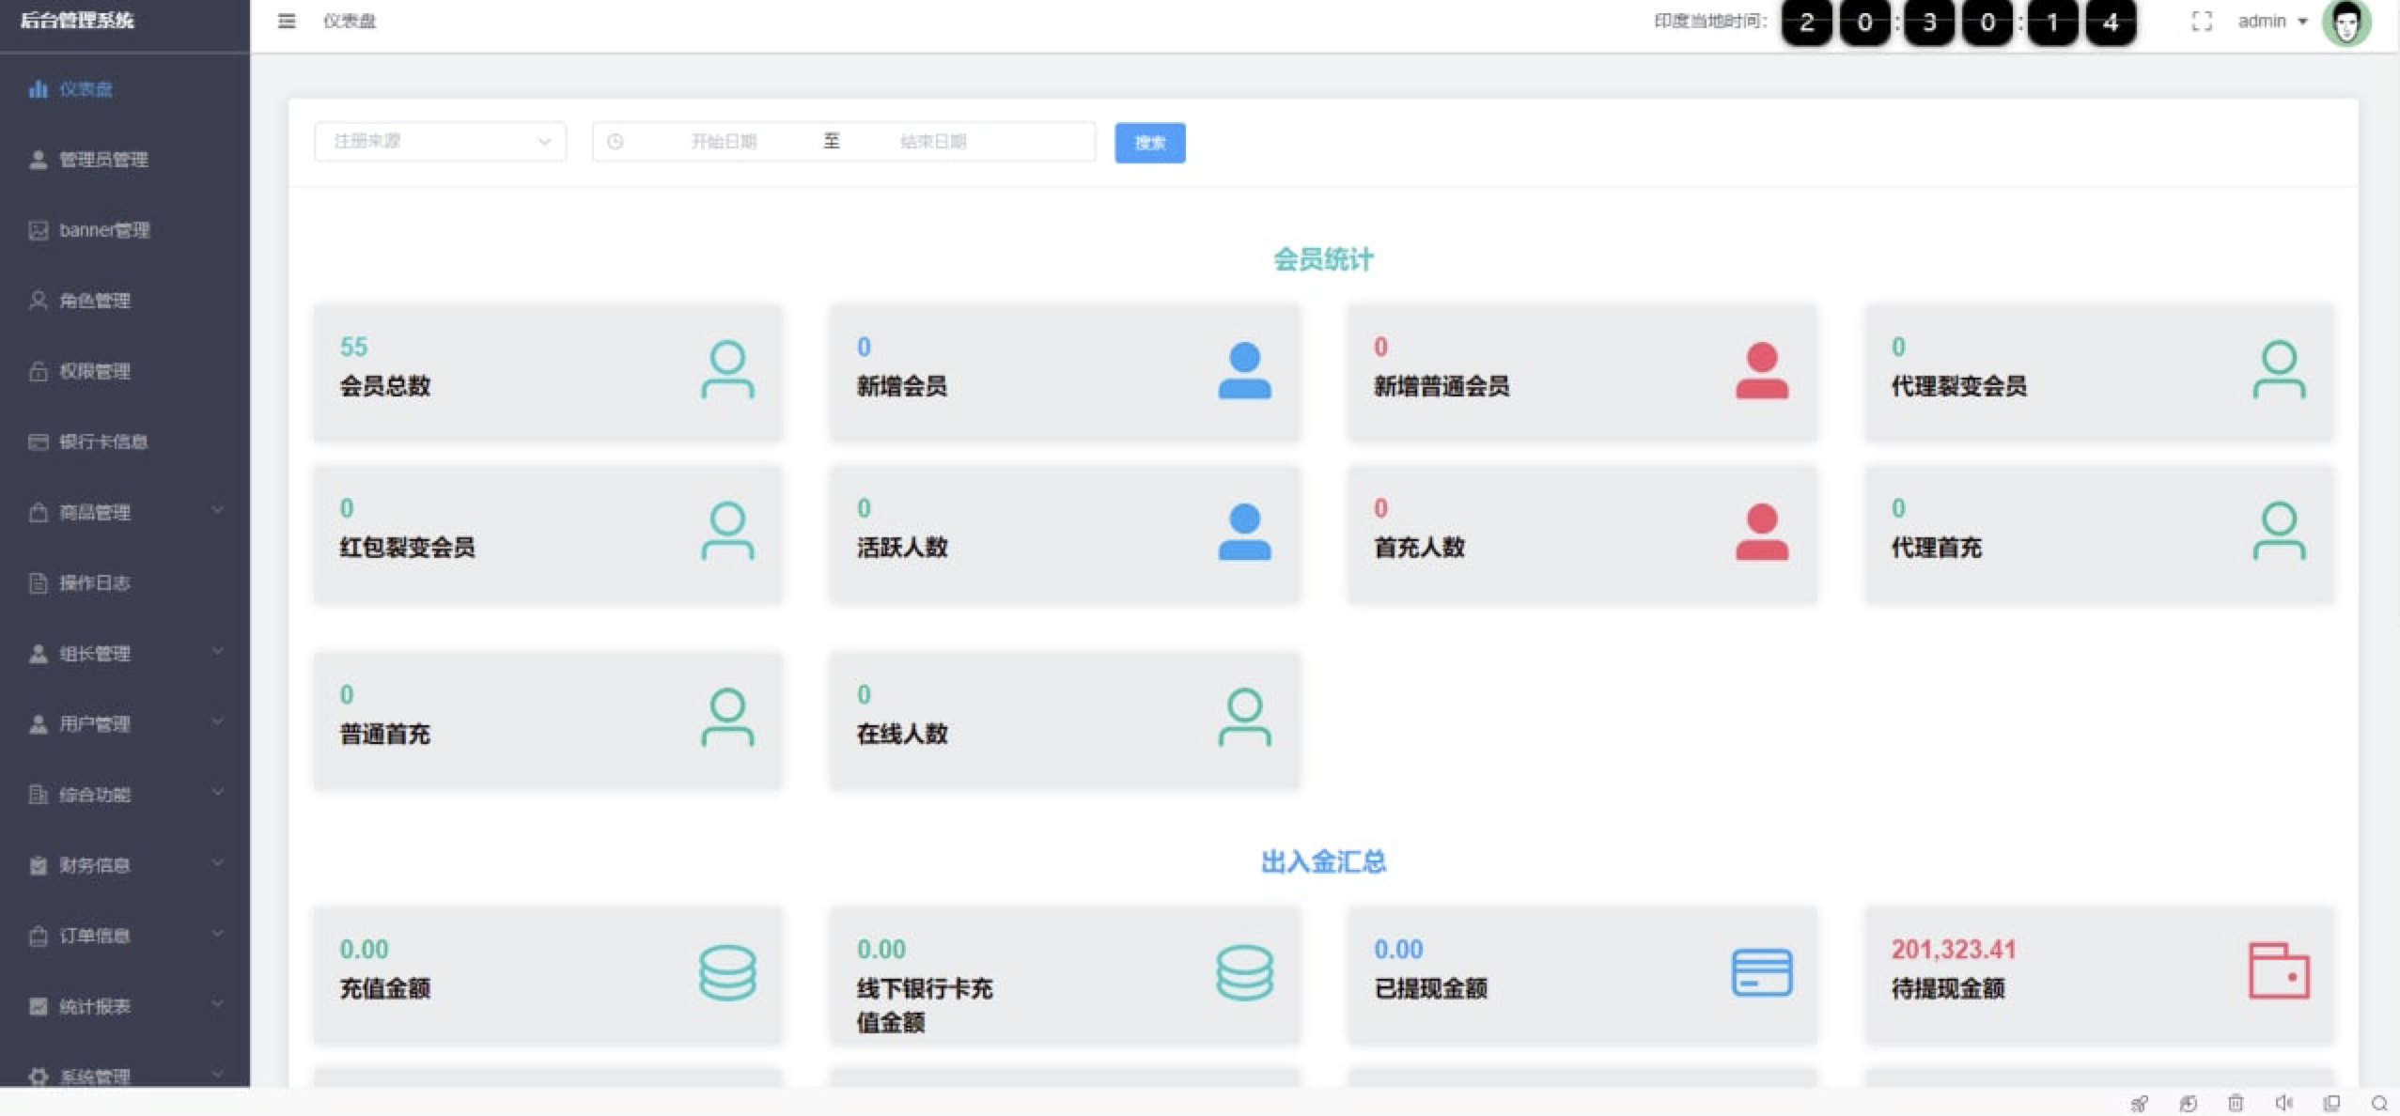Click the fullscreen toggle icon
The height and width of the screenshot is (1116, 2400).
point(2201,21)
